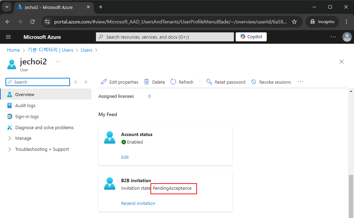Click the green Enabled check icon
The image size is (354, 218).
click(x=124, y=142)
